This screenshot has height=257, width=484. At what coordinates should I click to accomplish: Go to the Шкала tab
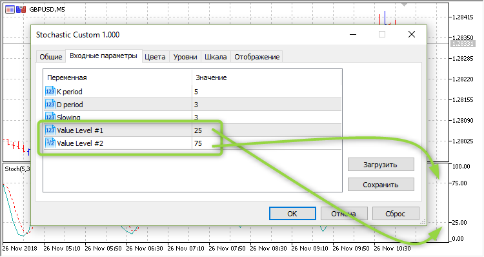point(216,57)
